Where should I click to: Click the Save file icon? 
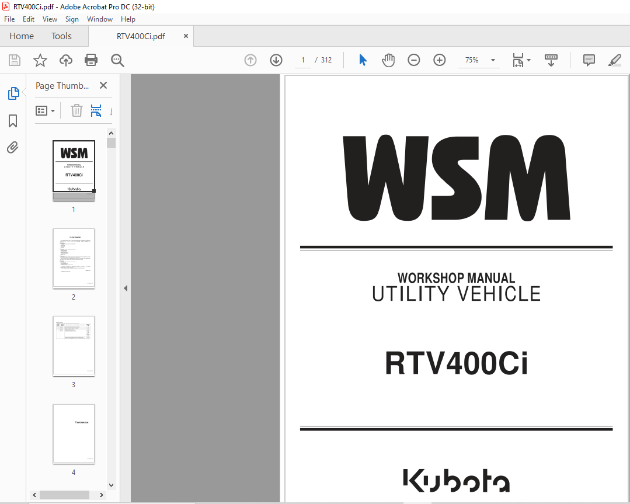coord(15,60)
